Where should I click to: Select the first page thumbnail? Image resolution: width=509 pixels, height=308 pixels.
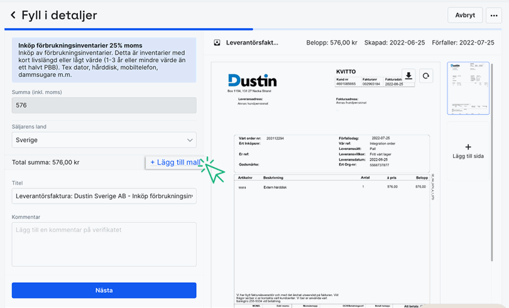coord(468,88)
